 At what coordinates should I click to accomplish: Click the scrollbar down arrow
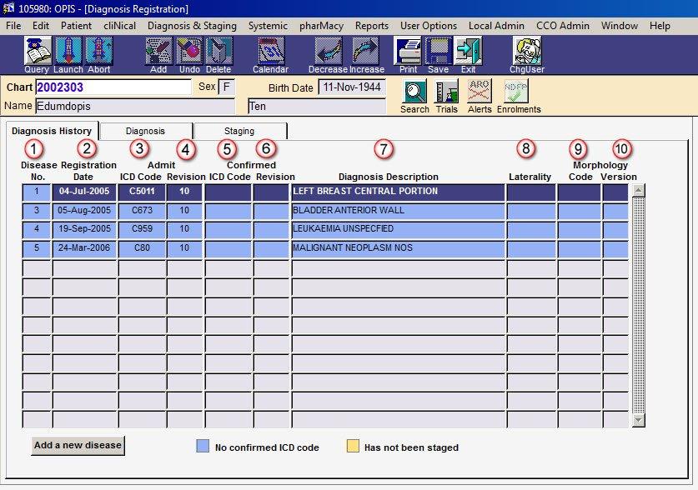[638, 420]
